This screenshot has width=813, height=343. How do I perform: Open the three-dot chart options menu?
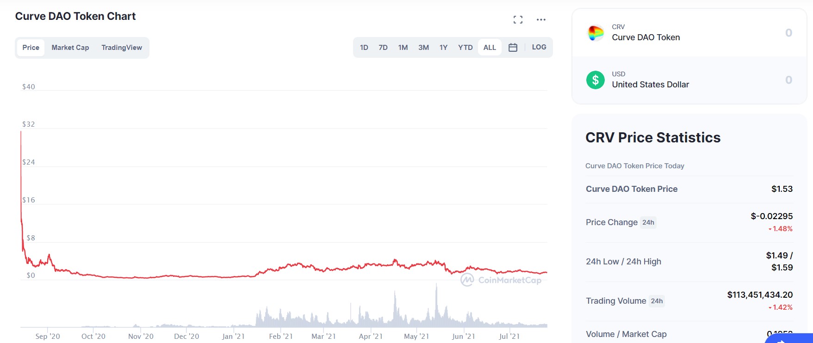coord(541,19)
